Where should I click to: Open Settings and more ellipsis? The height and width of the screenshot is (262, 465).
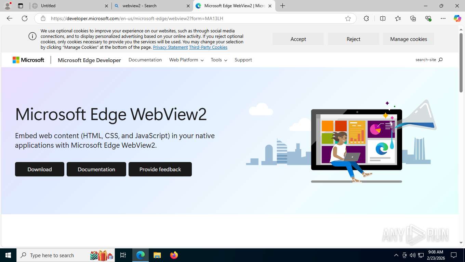tap(443, 18)
